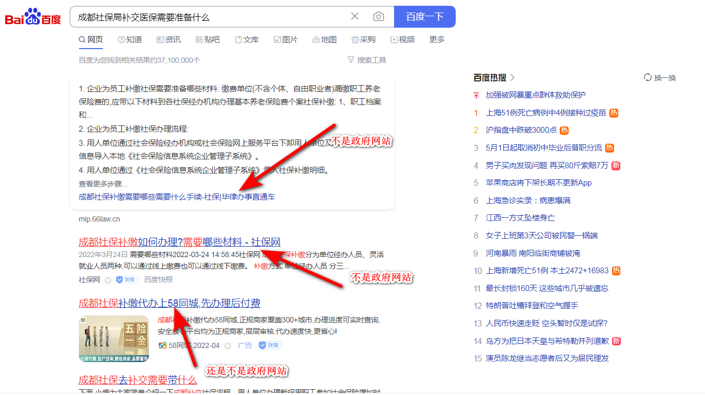Viewport: 705px width, 395px height.
Task: Open the 华律办事直通车 result link
Action: 177,197
